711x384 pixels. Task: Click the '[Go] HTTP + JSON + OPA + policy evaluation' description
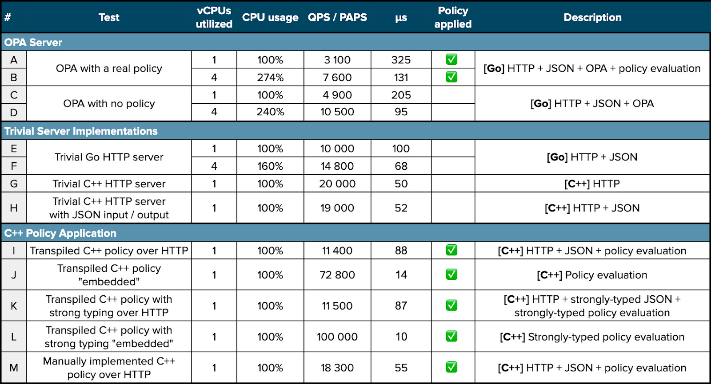pyautogui.click(x=592, y=68)
